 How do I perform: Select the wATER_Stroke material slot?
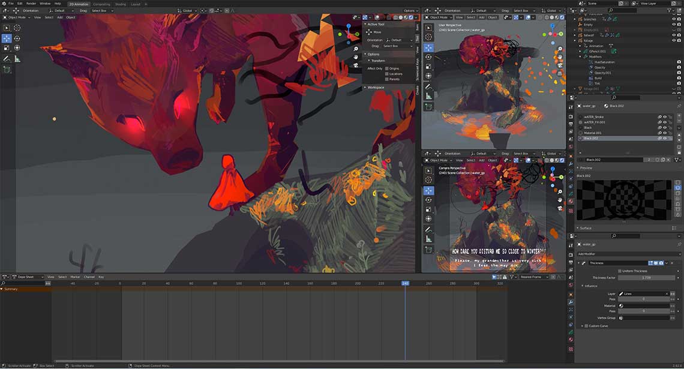pos(625,117)
